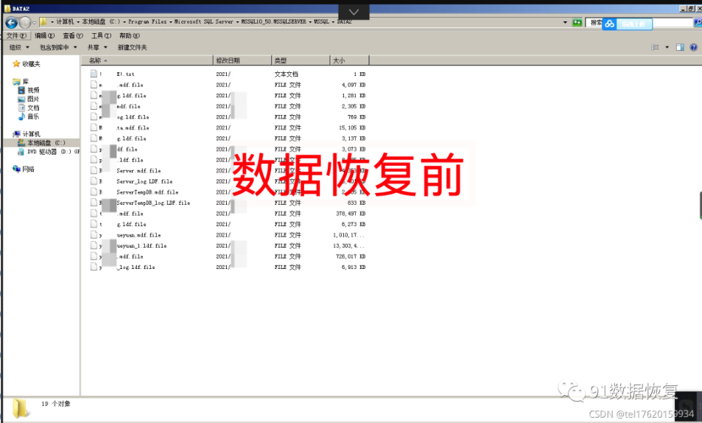Sort by the 修改日期 column header
The height and width of the screenshot is (423, 702).
242,60
